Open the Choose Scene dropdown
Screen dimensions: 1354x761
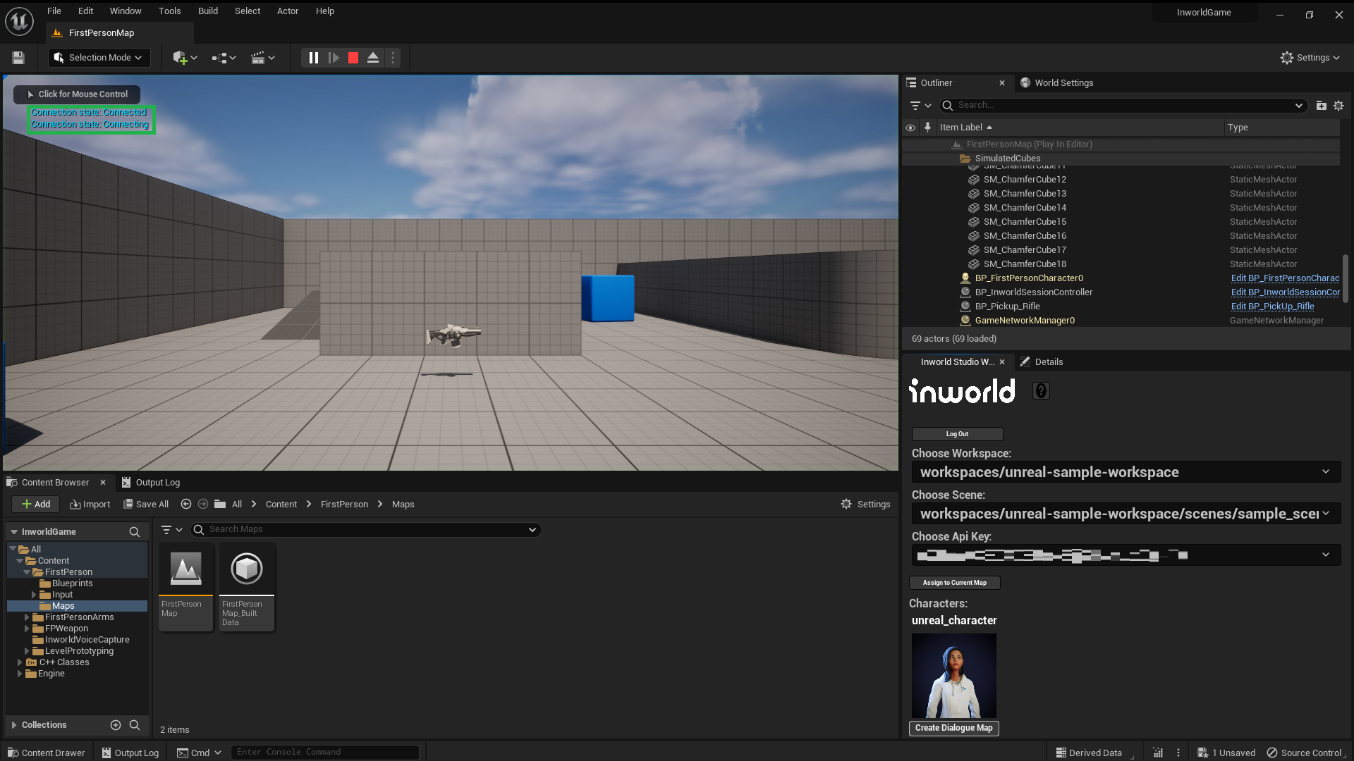[x=1126, y=514]
